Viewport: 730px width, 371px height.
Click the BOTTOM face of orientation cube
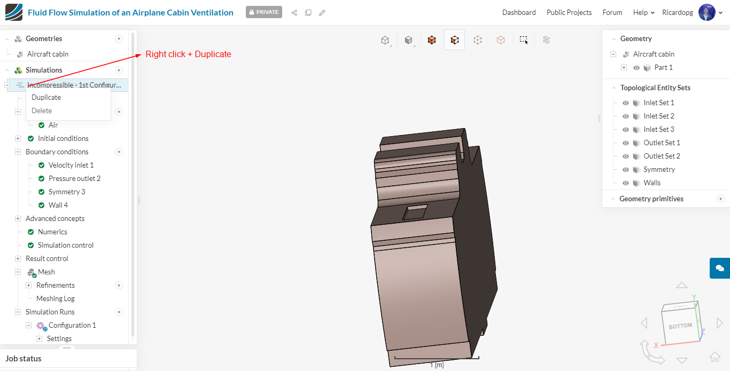pyautogui.click(x=680, y=326)
